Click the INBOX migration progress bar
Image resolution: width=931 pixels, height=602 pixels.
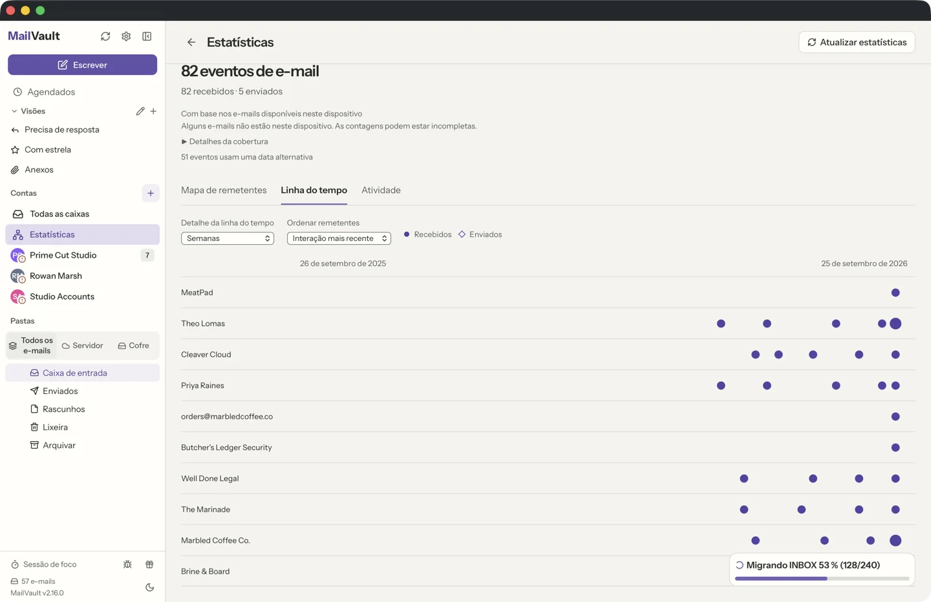point(822,579)
